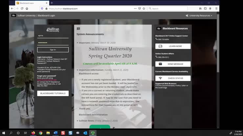The width and height of the screenshot is (243, 136).
Task: Bookmark this page with the star icon
Action: point(144,8)
